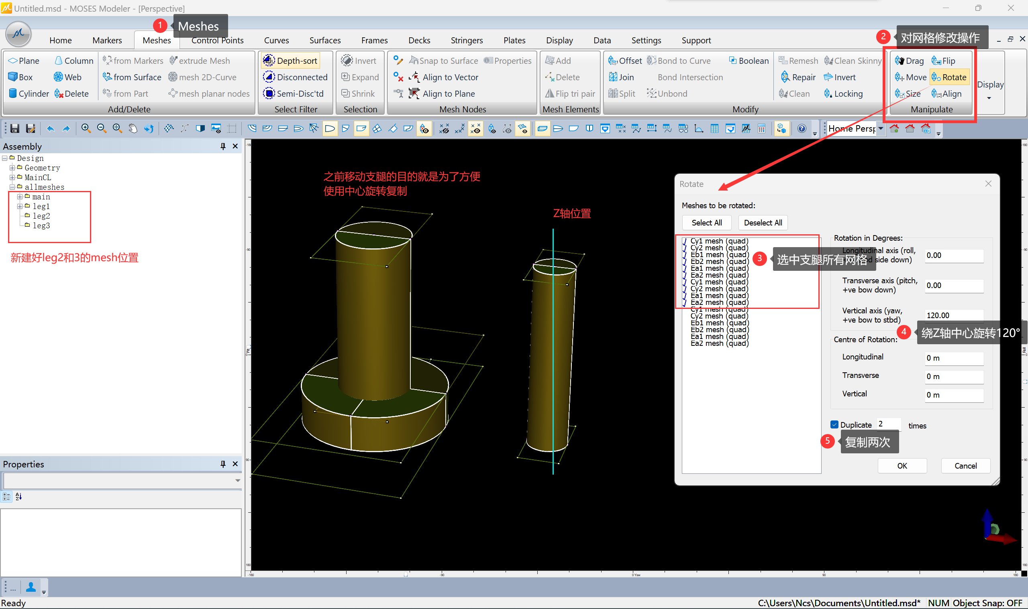
Task: Open the Surfaces ribbon tab
Action: click(324, 40)
